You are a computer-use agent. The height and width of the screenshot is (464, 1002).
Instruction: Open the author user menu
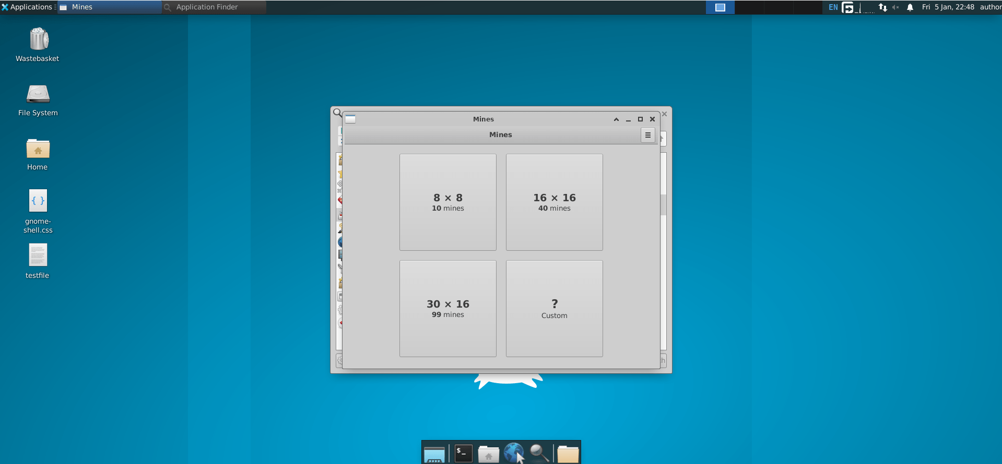991,7
